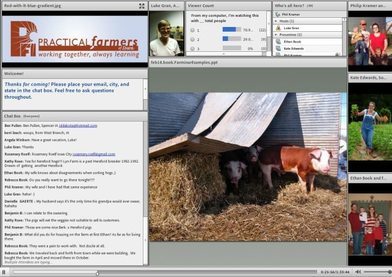Click Luke Gran's webcam video
Screen dimensions: 392x277
pyautogui.click(x=165, y=34)
